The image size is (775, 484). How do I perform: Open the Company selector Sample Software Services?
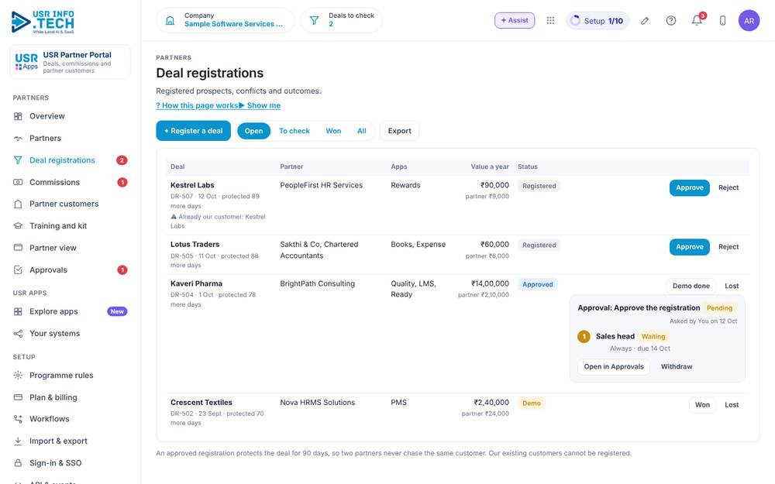(226, 20)
